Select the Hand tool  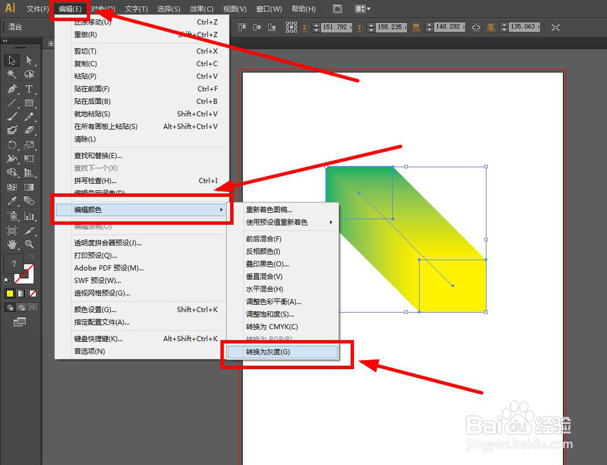(11, 243)
